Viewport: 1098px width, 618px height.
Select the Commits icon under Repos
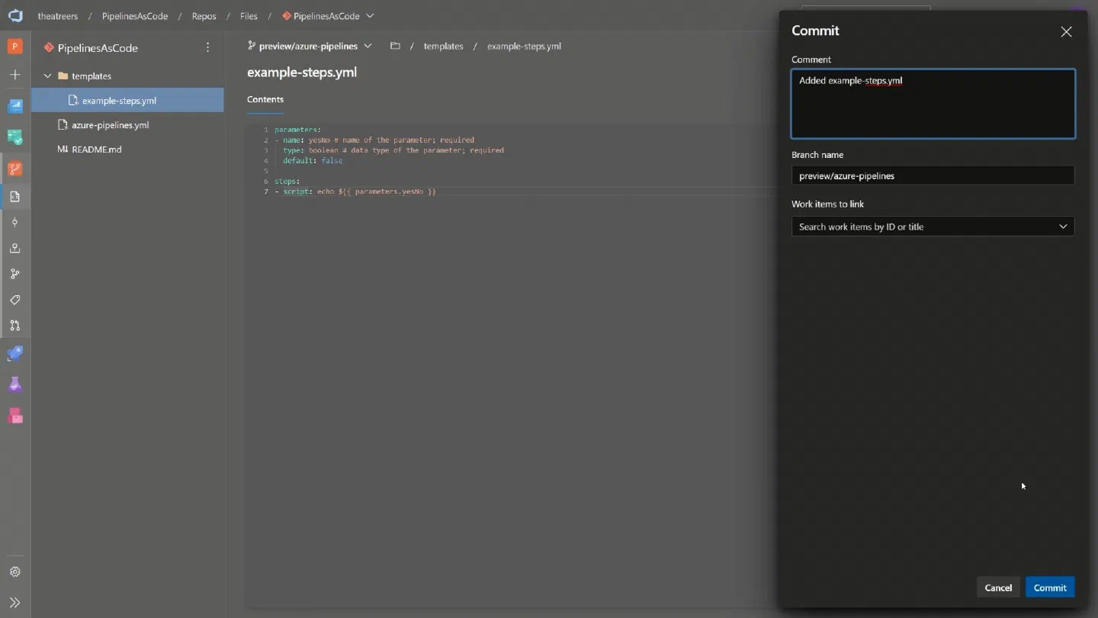click(x=14, y=223)
